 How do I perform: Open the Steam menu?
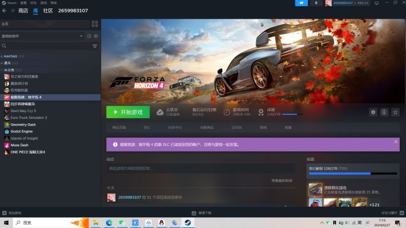pos(10,3)
